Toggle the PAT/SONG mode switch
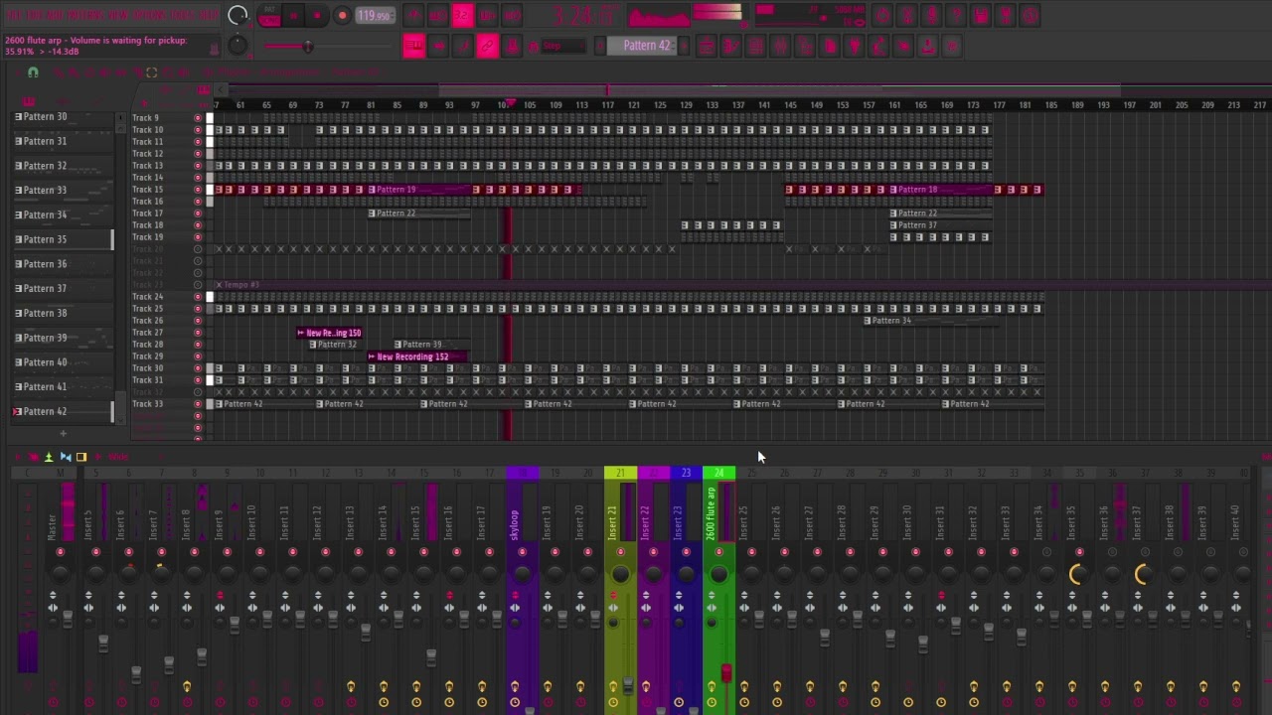 click(269, 15)
